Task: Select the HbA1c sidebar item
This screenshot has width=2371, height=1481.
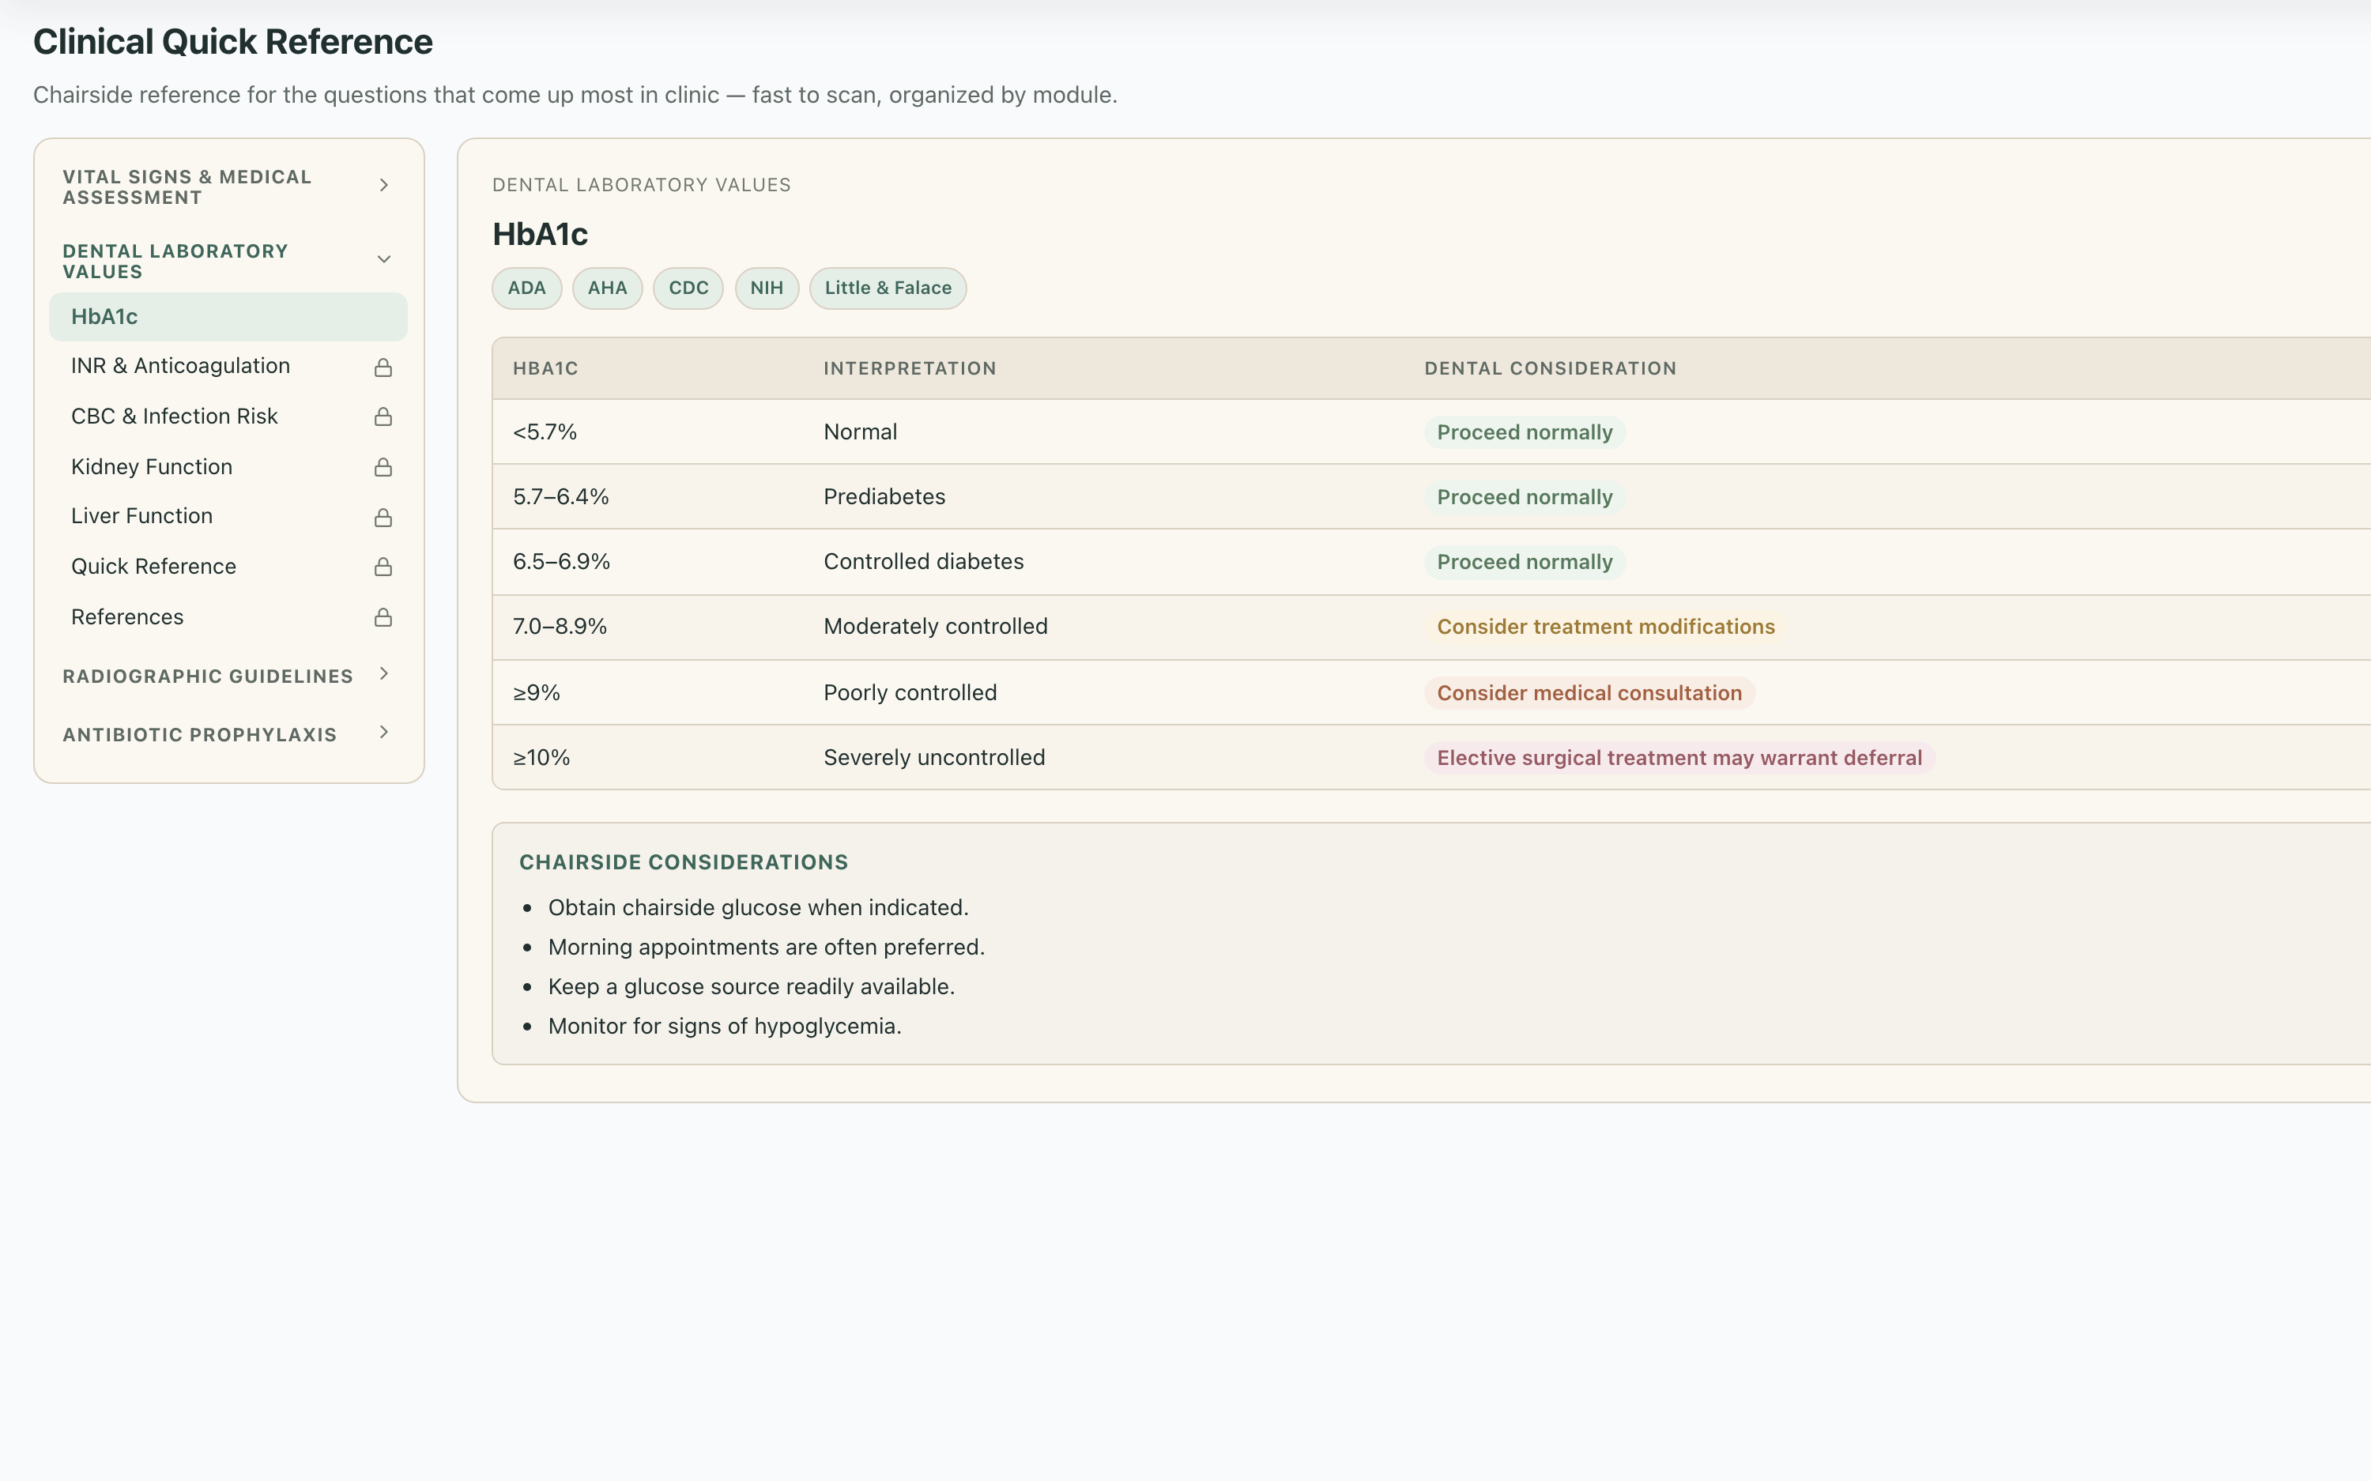Action: coord(228,316)
